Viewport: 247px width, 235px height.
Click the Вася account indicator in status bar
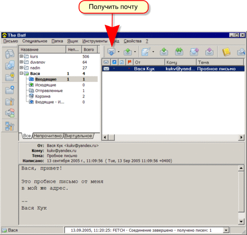pyautogui.click(x=10, y=230)
